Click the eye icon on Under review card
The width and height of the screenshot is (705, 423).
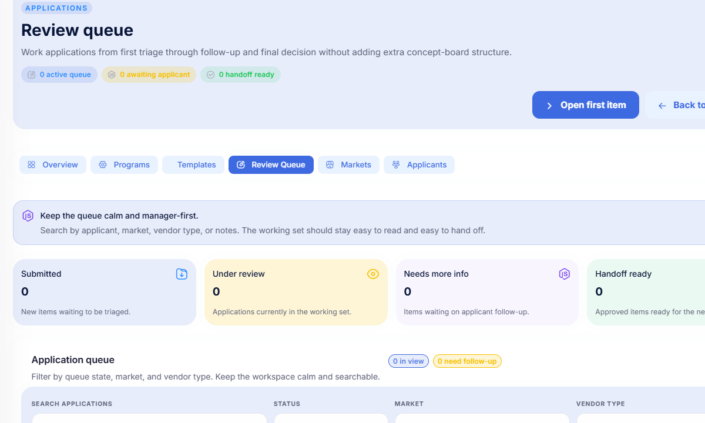[373, 274]
